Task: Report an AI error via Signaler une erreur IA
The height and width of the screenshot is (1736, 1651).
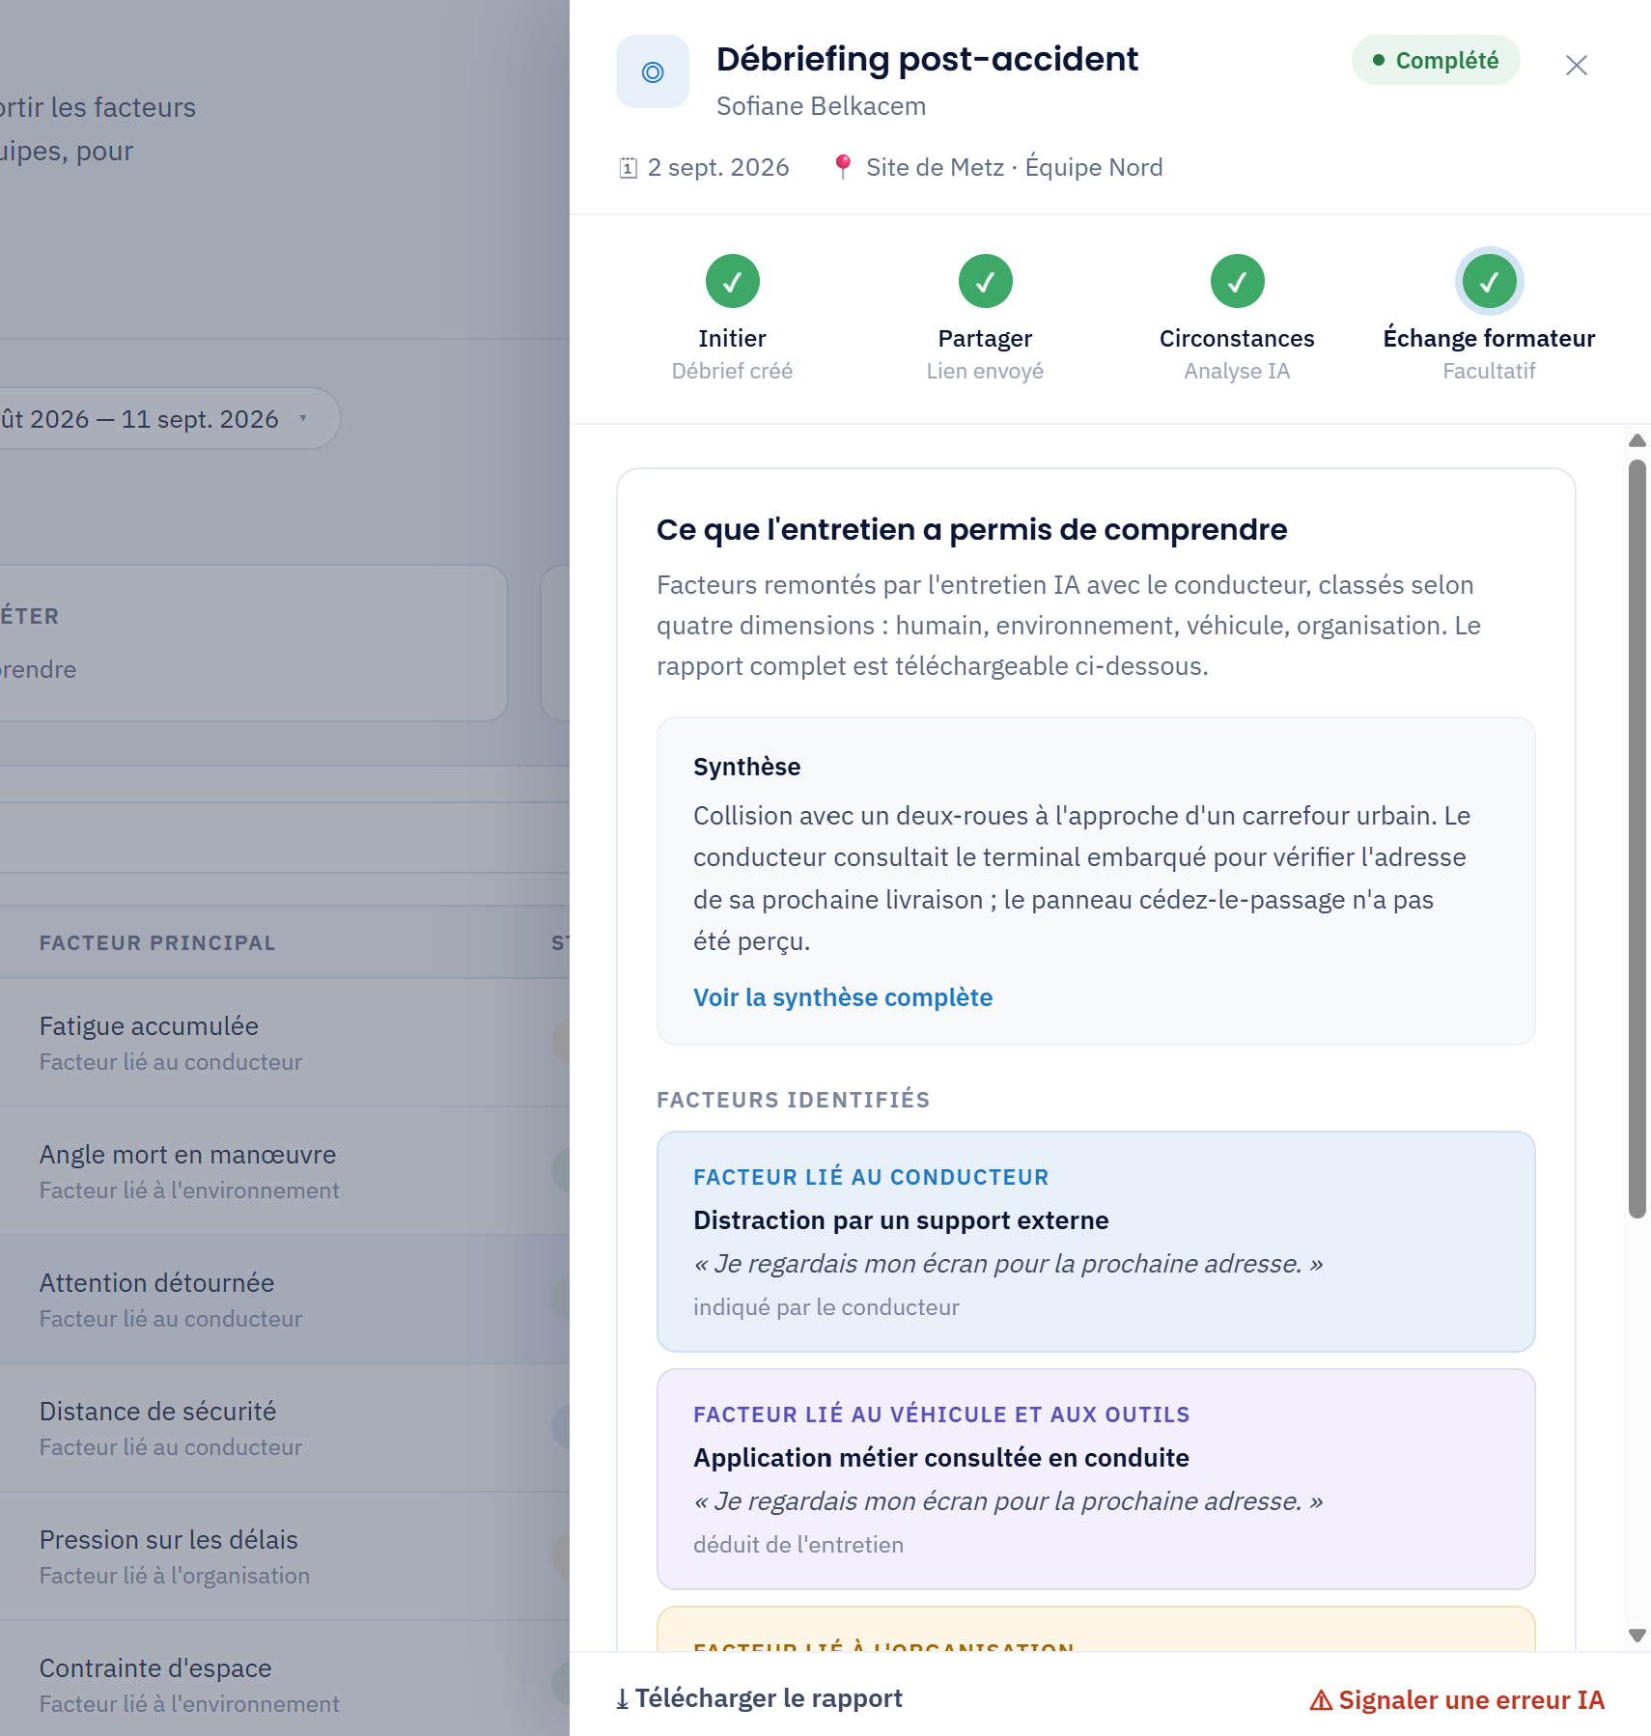Action: [x=1457, y=1700]
